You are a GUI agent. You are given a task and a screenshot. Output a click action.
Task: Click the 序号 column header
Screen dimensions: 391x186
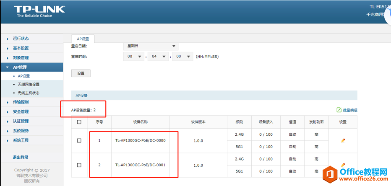tap(99, 122)
